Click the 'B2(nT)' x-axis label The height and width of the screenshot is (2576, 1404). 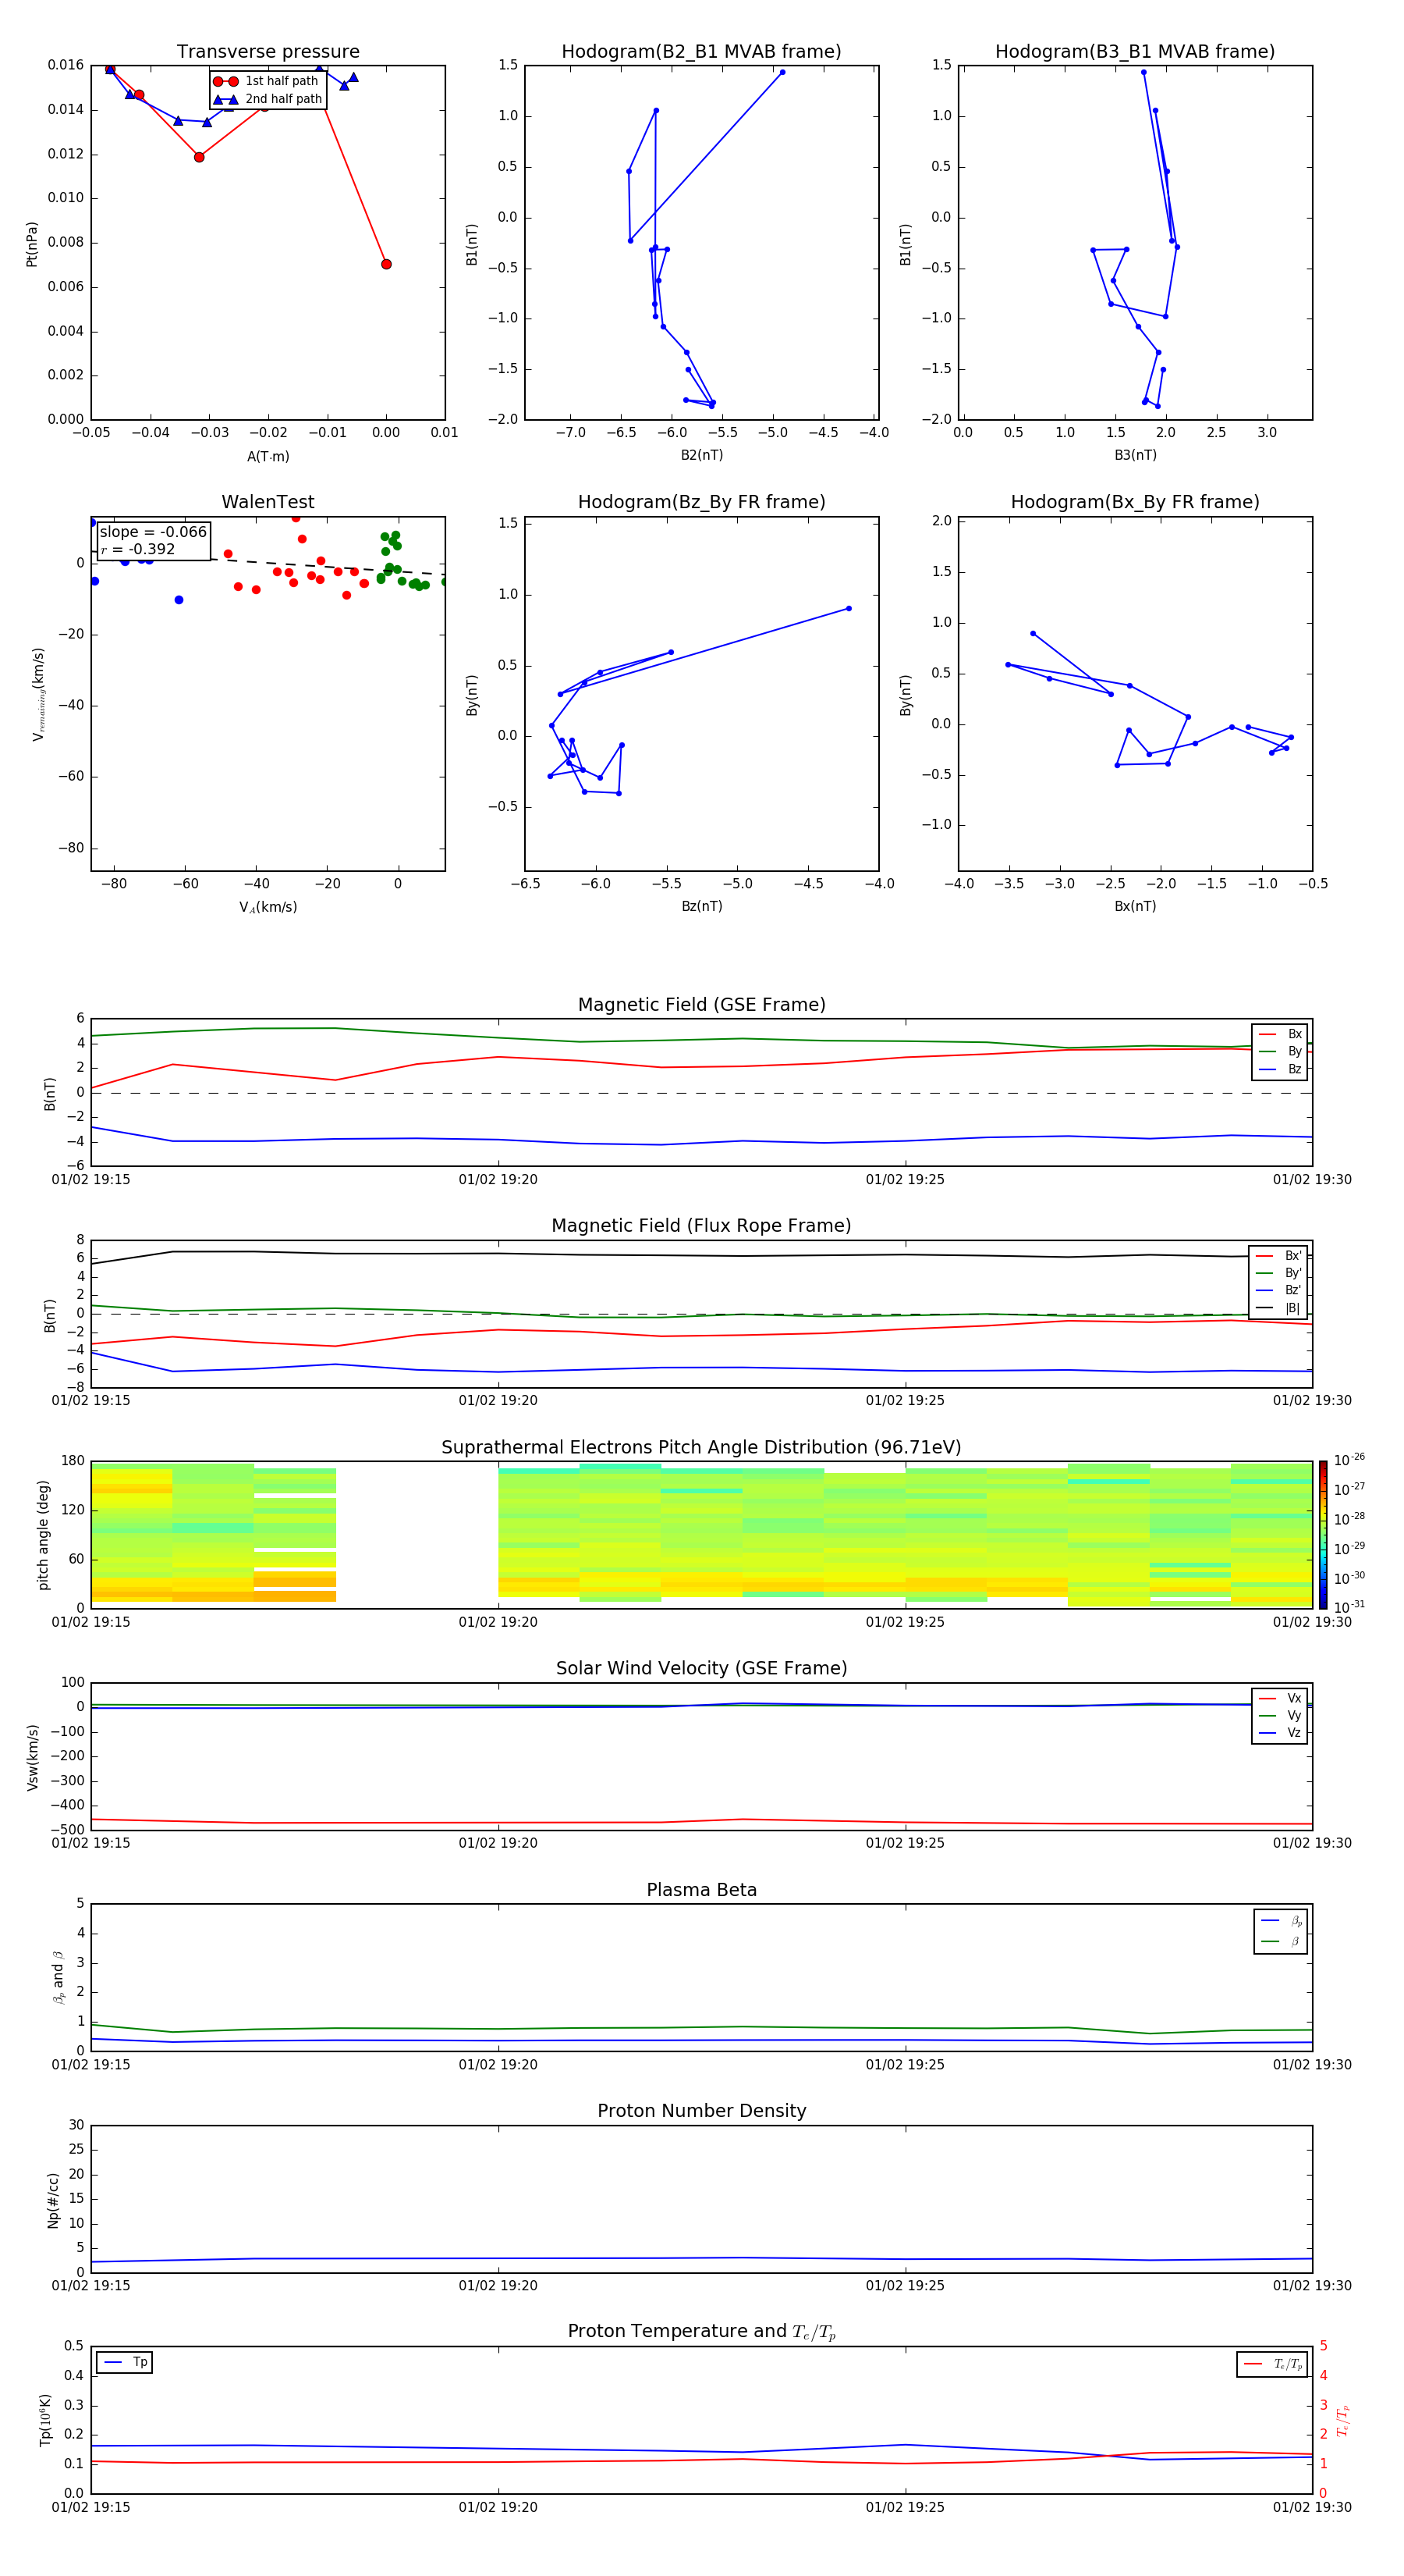click(701, 455)
